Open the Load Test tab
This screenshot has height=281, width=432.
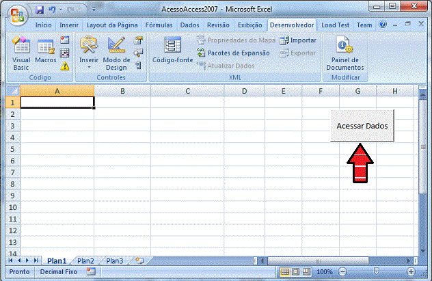[x=336, y=25]
